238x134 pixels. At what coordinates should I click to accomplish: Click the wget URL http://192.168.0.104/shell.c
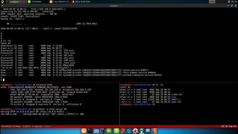coord(48,9)
